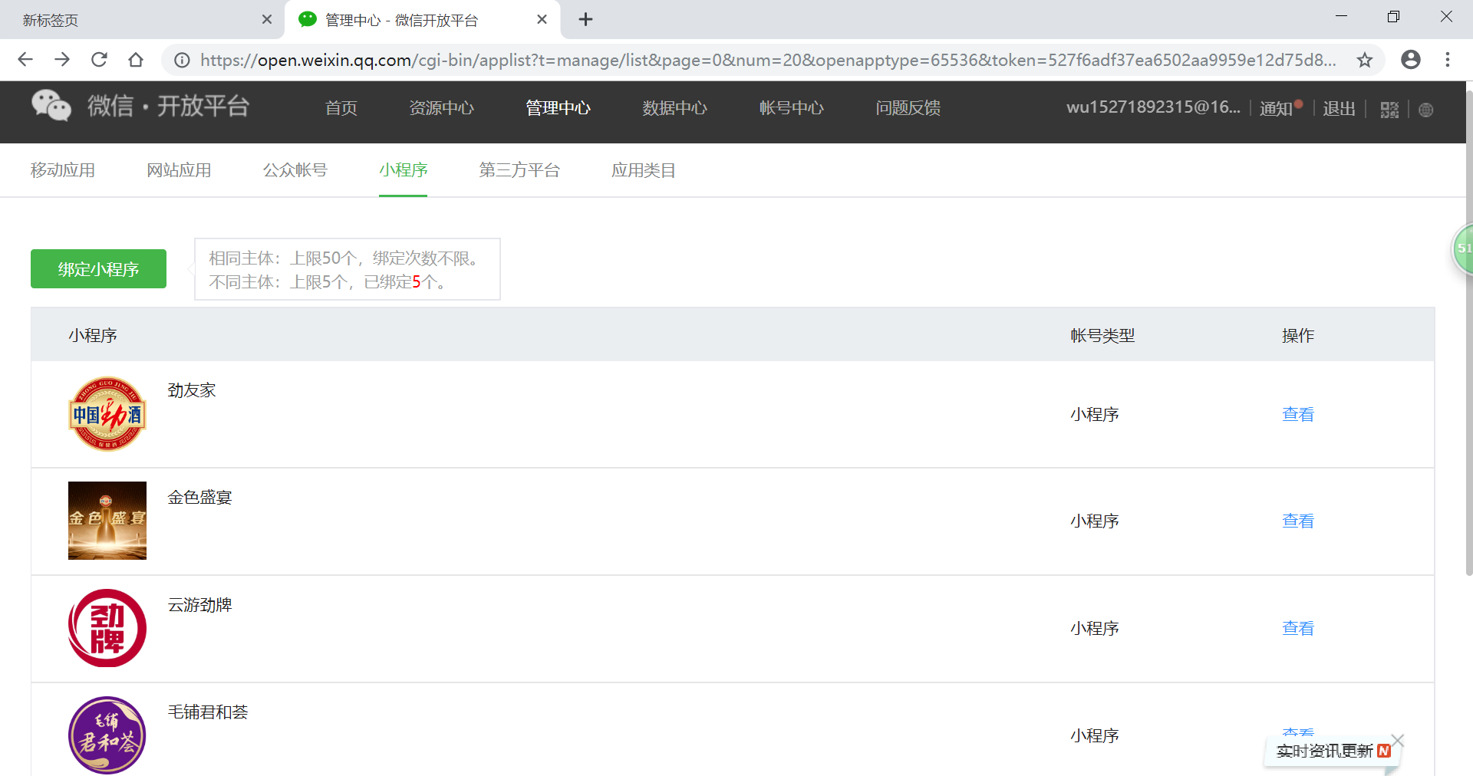Image resolution: width=1473 pixels, height=776 pixels.
Task: Click the 劲友家 logo thumbnail
Action: point(107,414)
